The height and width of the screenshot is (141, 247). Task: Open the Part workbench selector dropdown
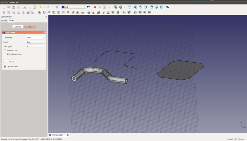73,7
